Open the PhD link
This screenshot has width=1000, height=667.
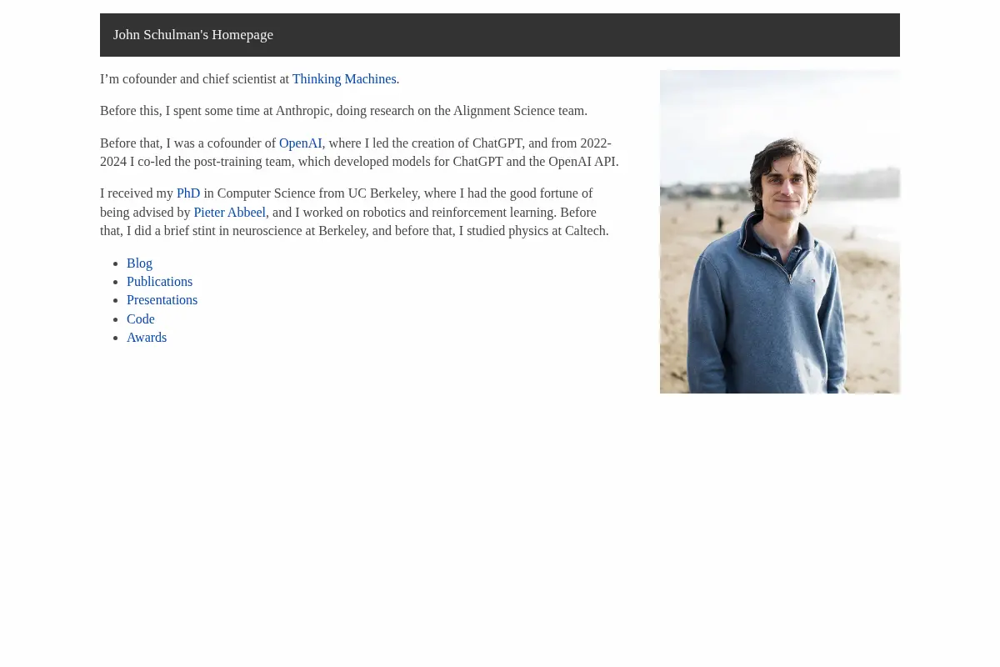tap(188, 193)
